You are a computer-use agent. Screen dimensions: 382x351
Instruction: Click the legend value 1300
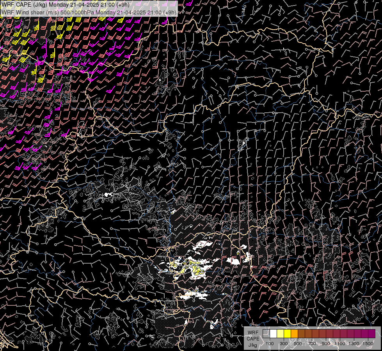(x=354, y=344)
